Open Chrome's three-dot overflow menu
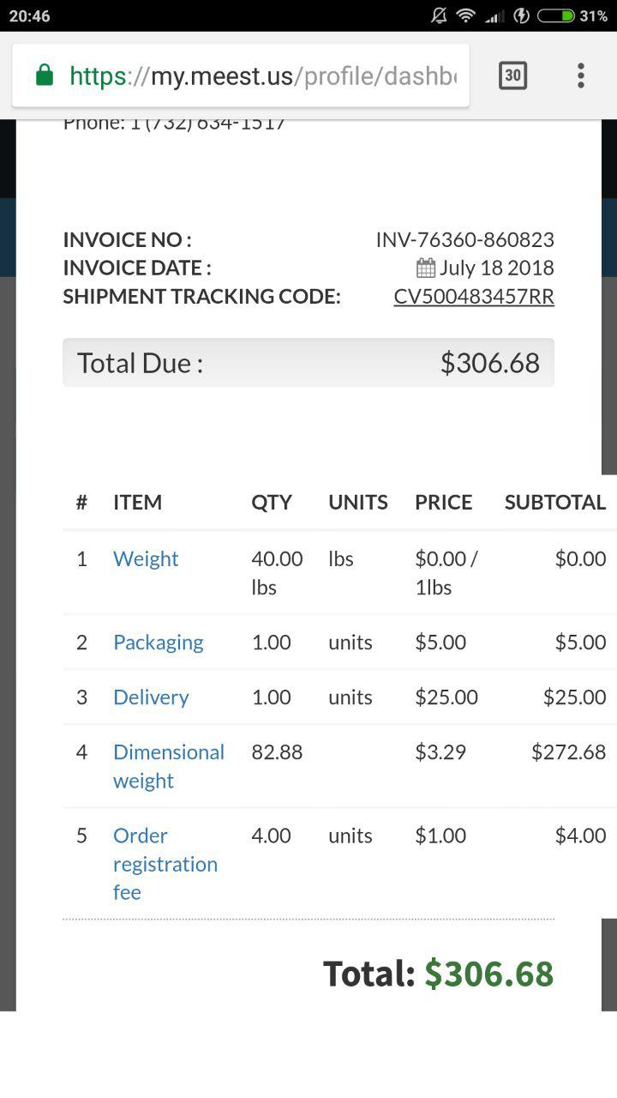The width and height of the screenshot is (617, 1098). coord(581,75)
